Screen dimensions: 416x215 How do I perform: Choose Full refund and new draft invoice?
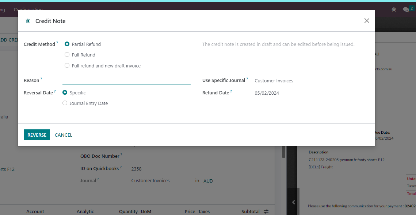click(67, 66)
